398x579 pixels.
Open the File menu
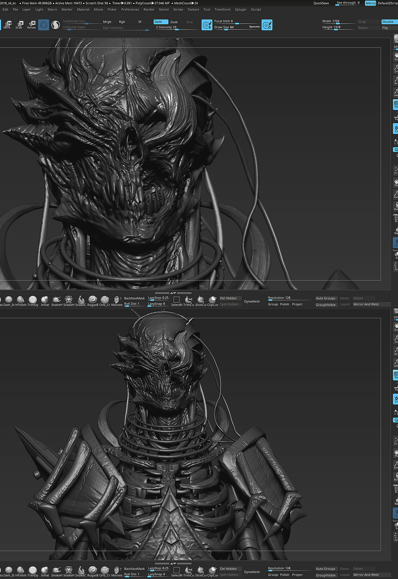pyautogui.click(x=15, y=9)
